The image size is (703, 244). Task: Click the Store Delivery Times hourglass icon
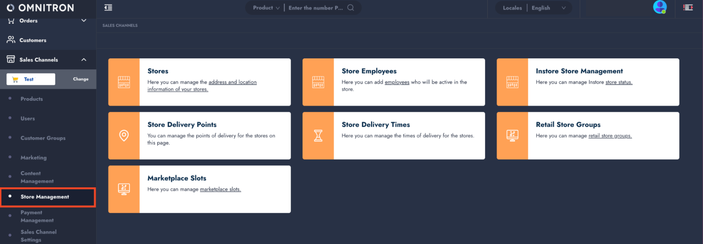318,135
